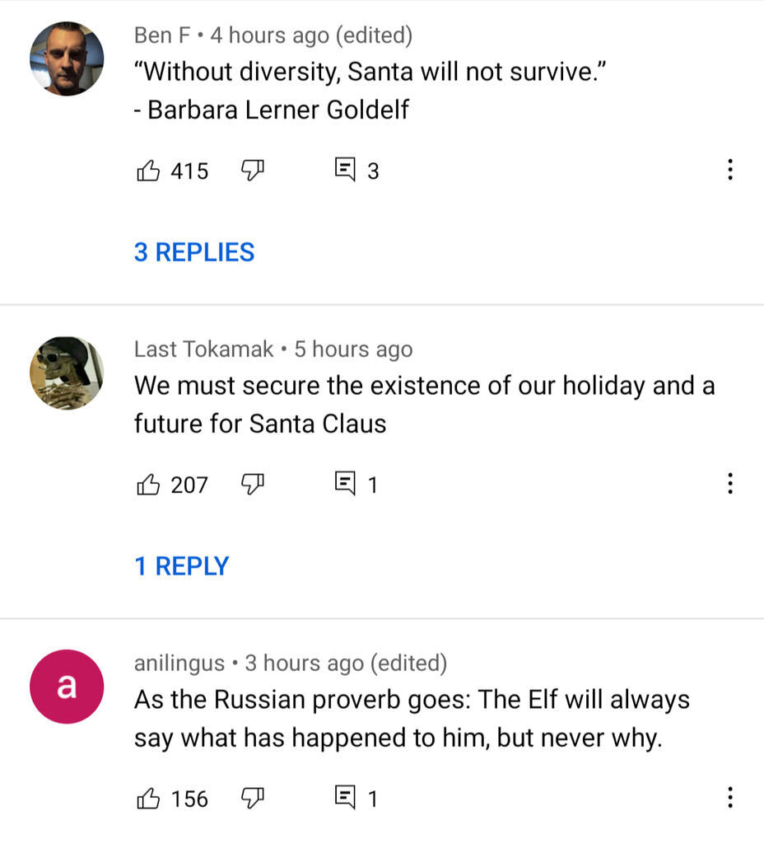Open more options for Ben F's comment
This screenshot has width=764, height=844.
[x=729, y=171]
